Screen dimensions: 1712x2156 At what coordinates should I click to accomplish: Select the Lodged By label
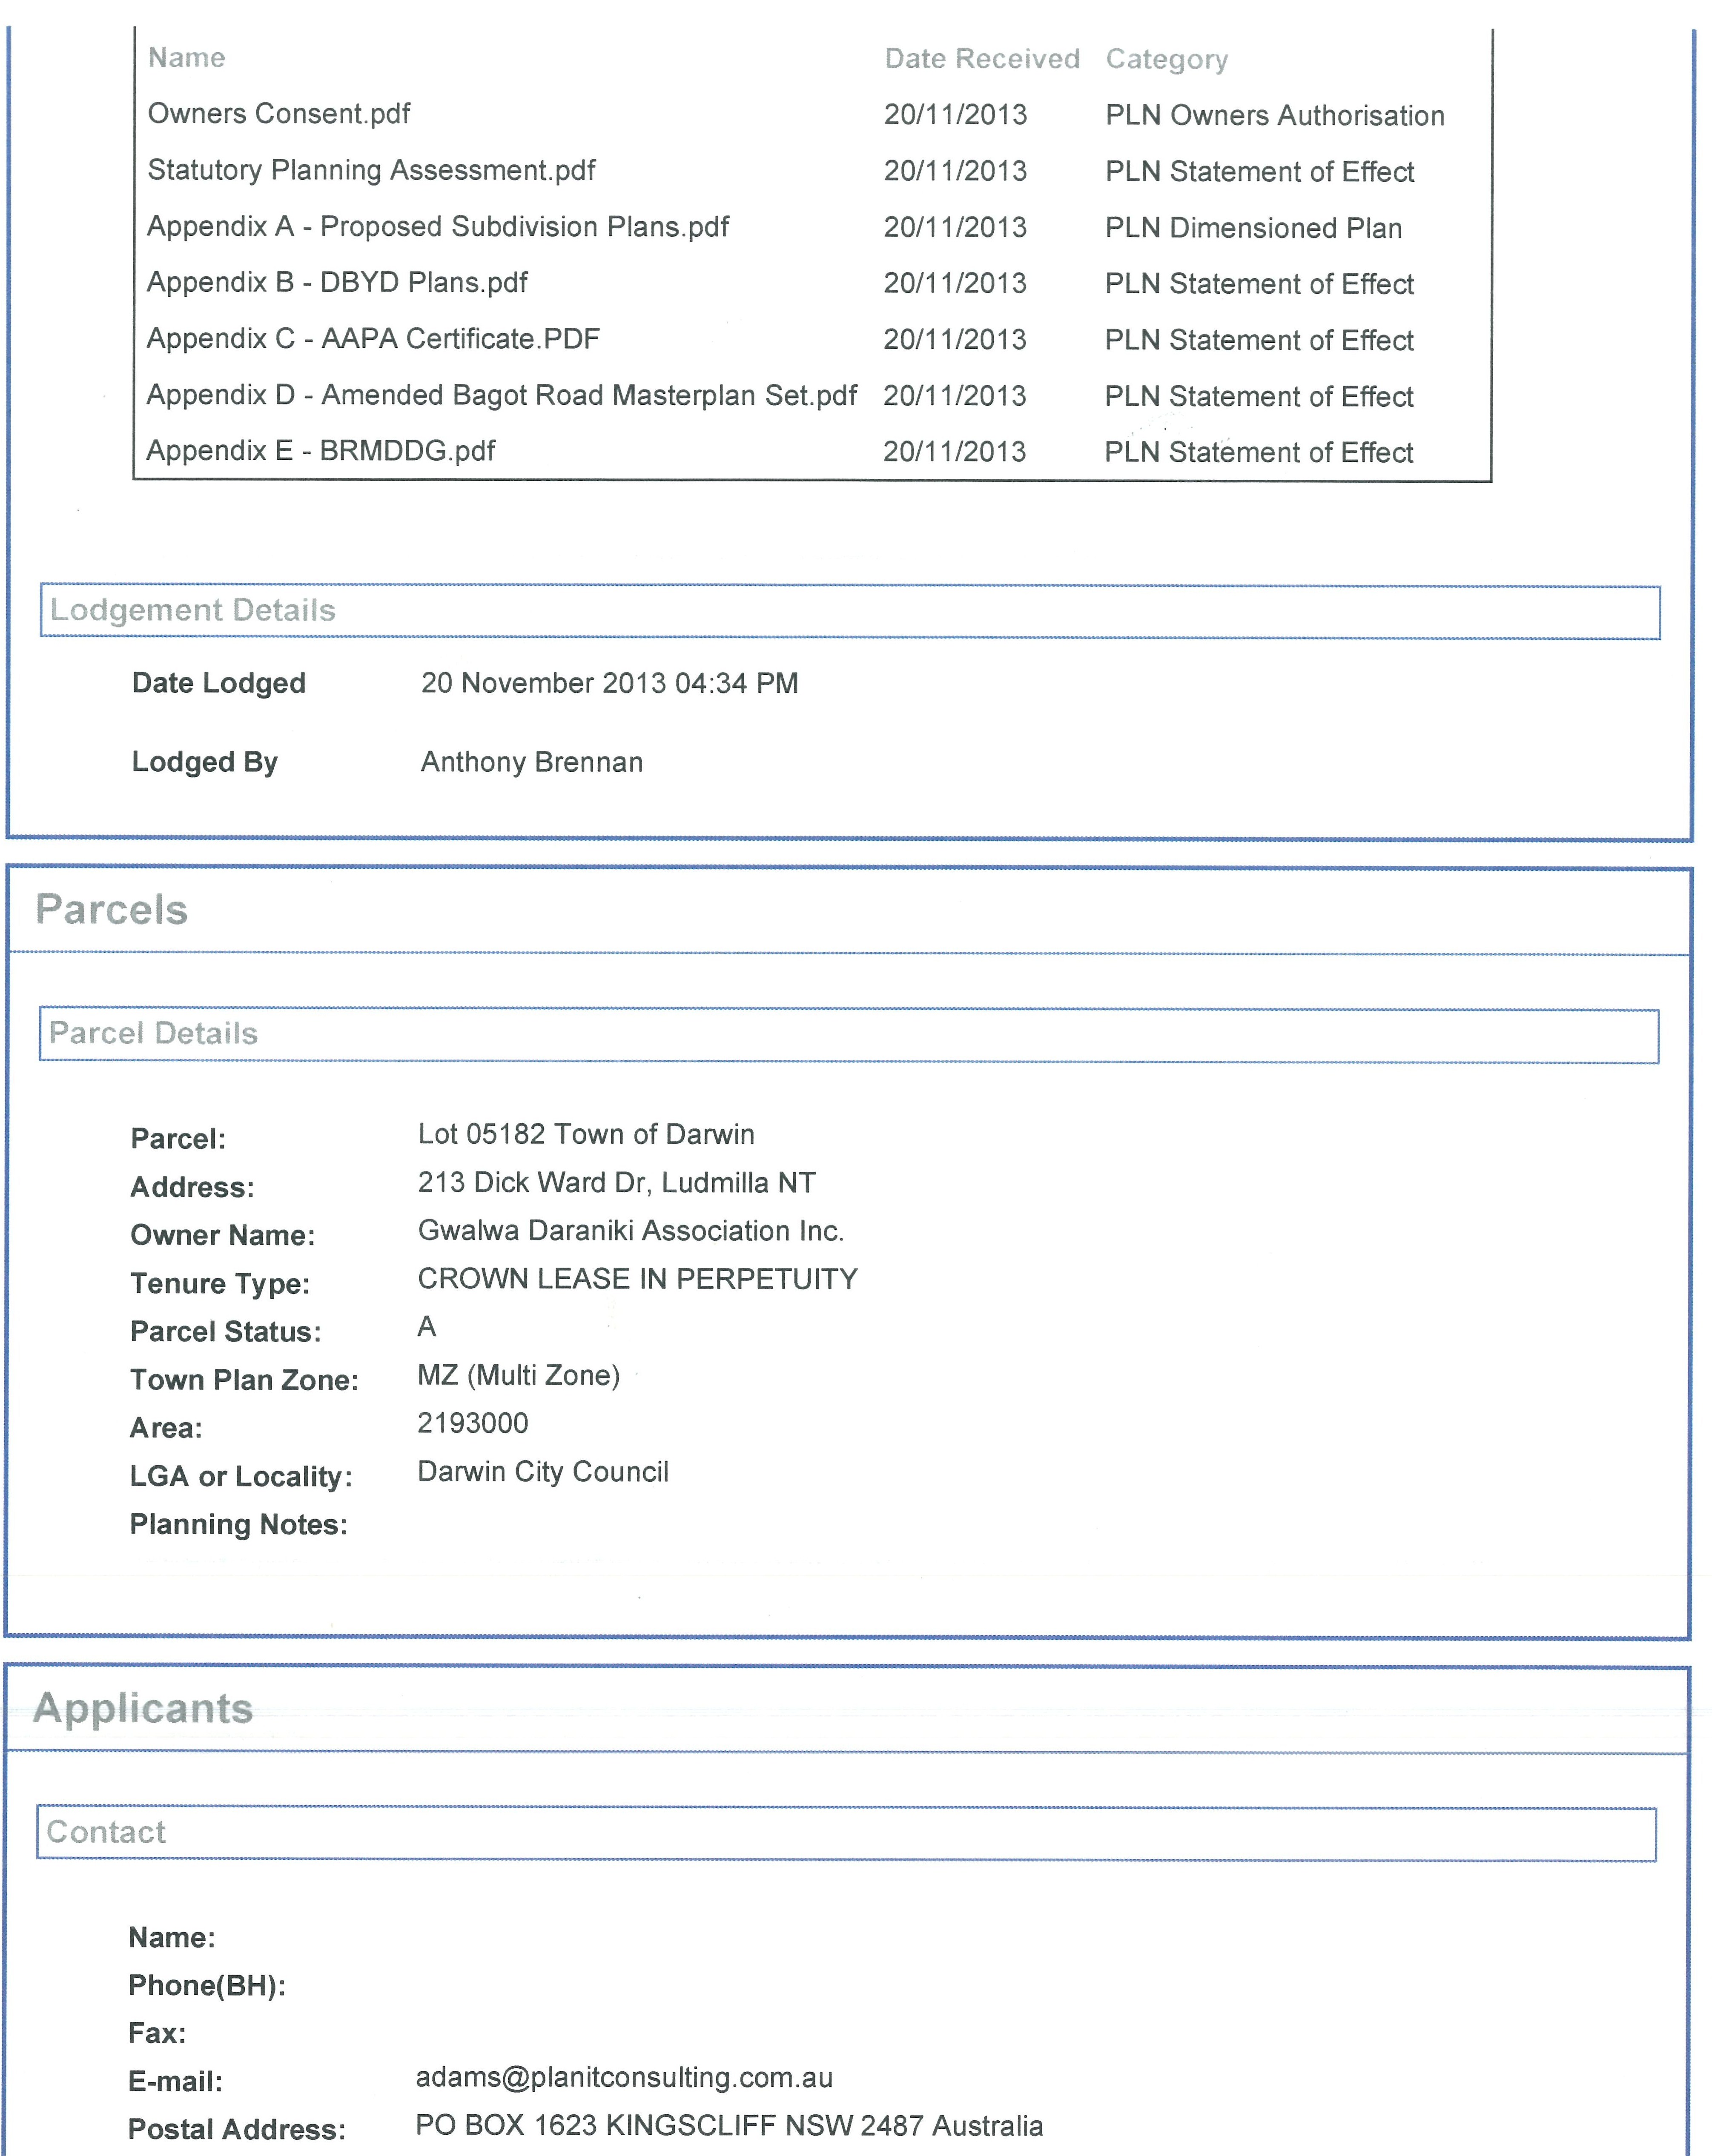(205, 762)
